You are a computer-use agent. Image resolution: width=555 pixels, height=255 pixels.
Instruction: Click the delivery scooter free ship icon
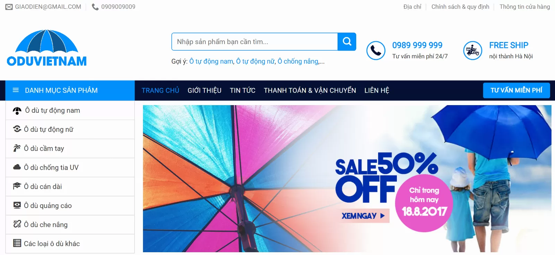[x=472, y=50]
